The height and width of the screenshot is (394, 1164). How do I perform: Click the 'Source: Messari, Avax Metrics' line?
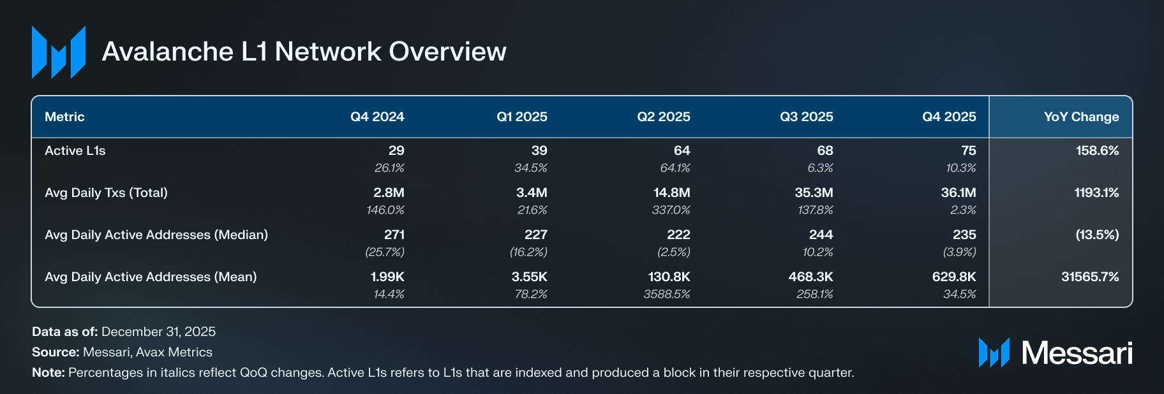point(122,352)
